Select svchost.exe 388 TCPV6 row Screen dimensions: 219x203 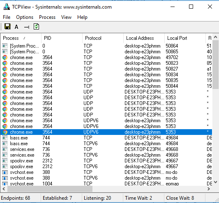(106, 178)
